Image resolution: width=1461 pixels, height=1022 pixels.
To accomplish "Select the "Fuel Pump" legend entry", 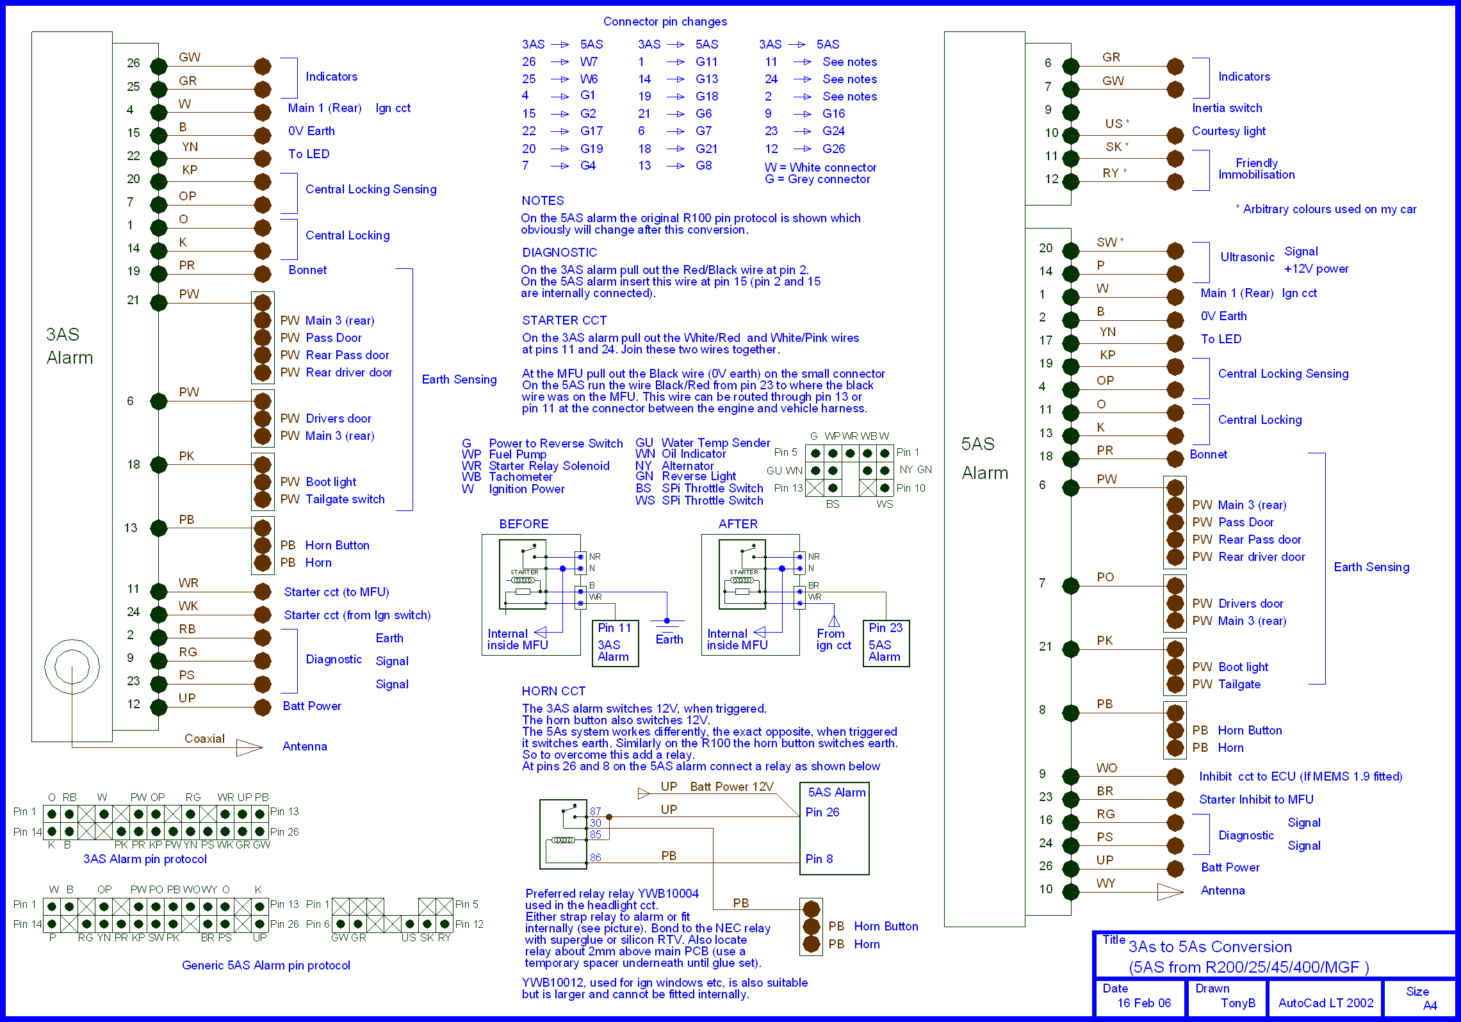I will tap(518, 455).
